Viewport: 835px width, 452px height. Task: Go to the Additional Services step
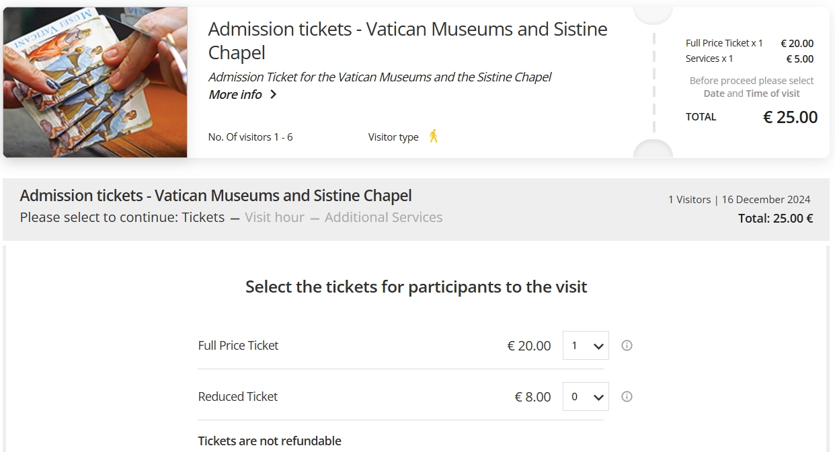[x=383, y=217]
